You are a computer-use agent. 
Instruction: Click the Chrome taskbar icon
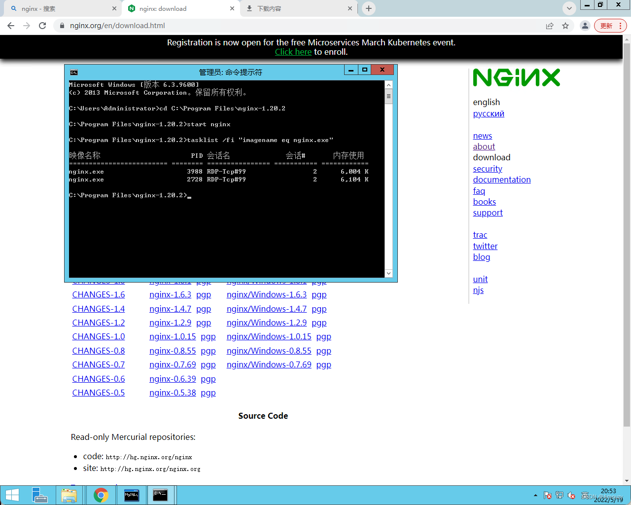click(101, 495)
